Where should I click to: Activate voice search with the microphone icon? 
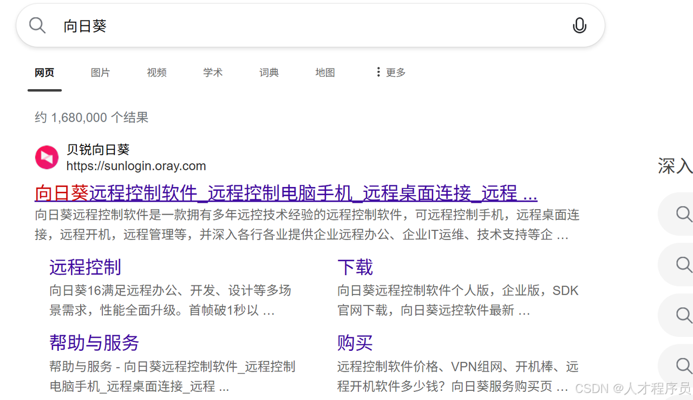pyautogui.click(x=579, y=25)
